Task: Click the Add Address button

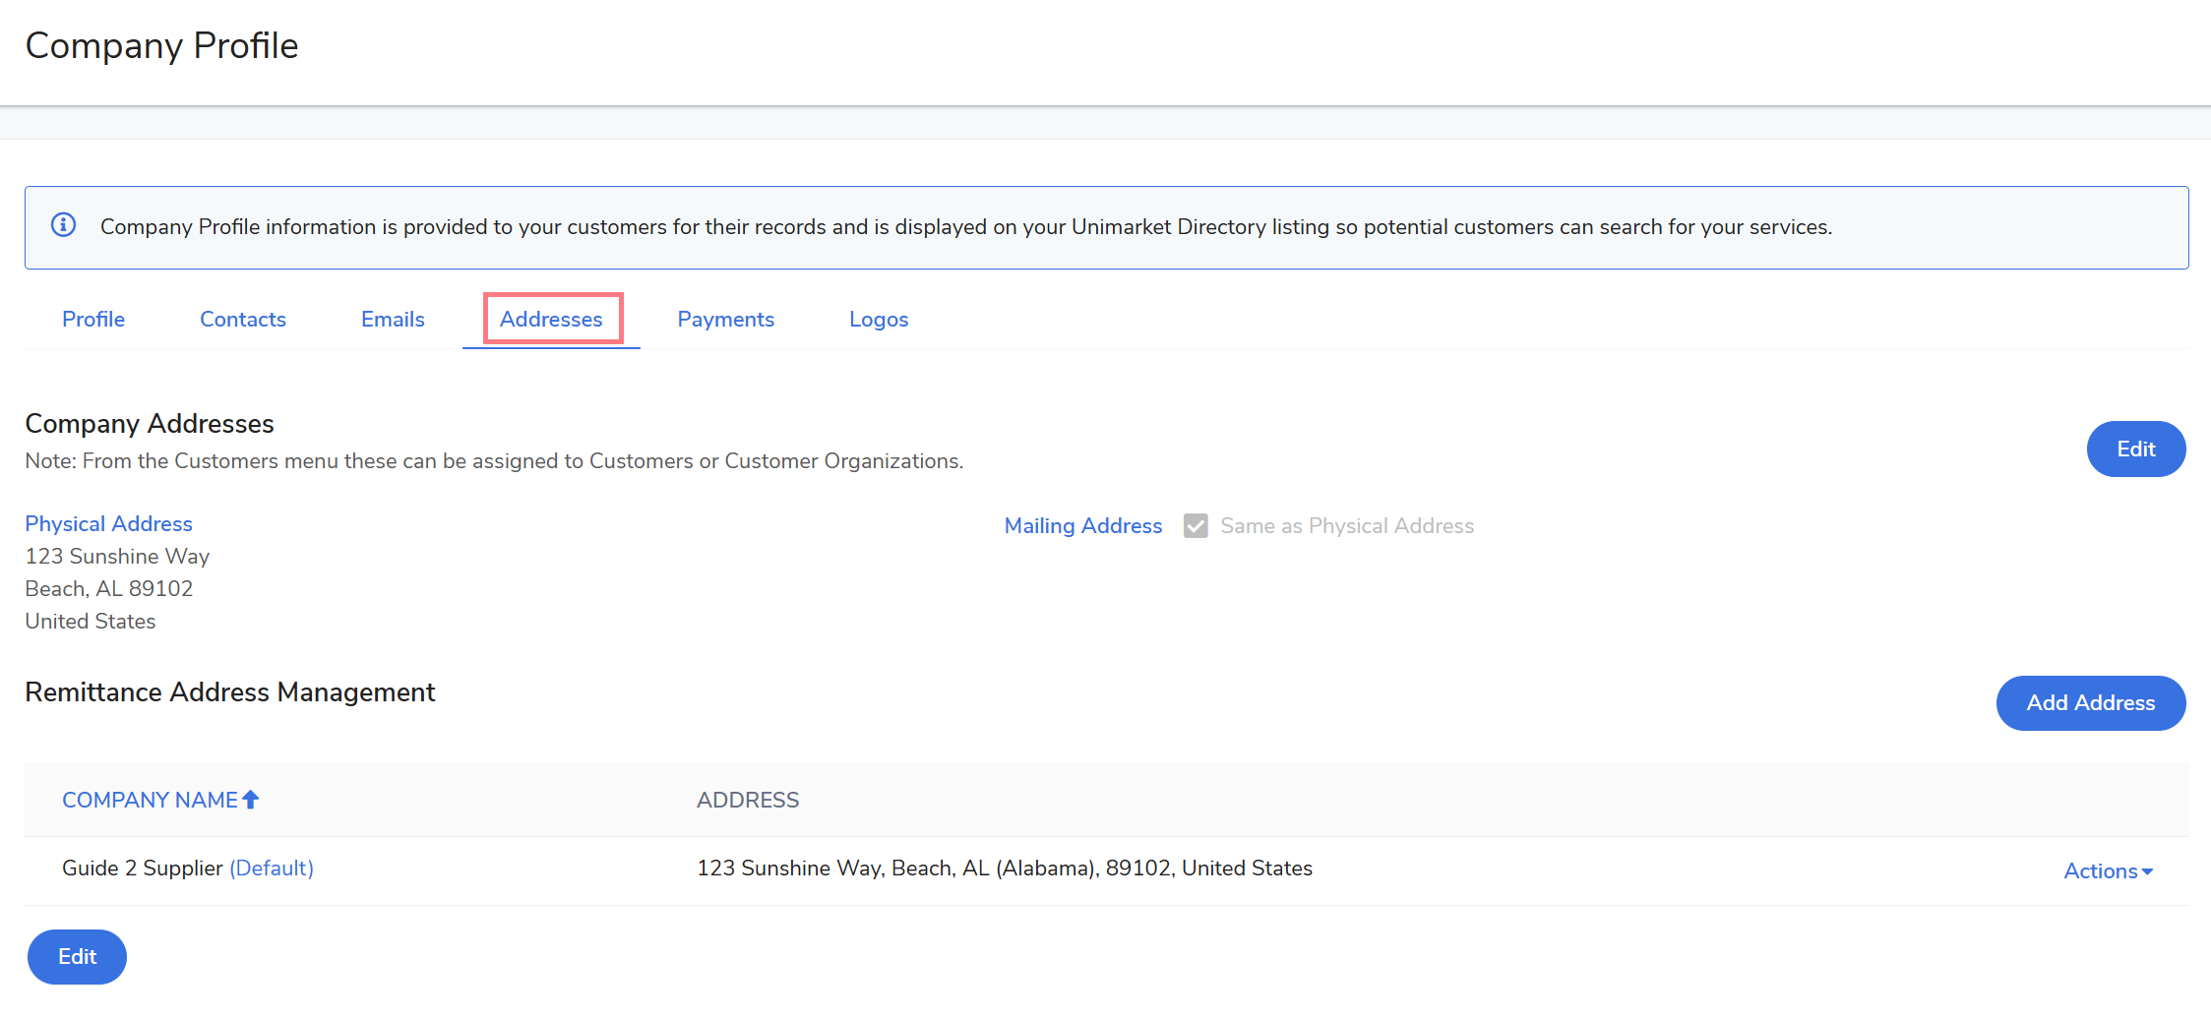Action: pyautogui.click(x=2090, y=703)
